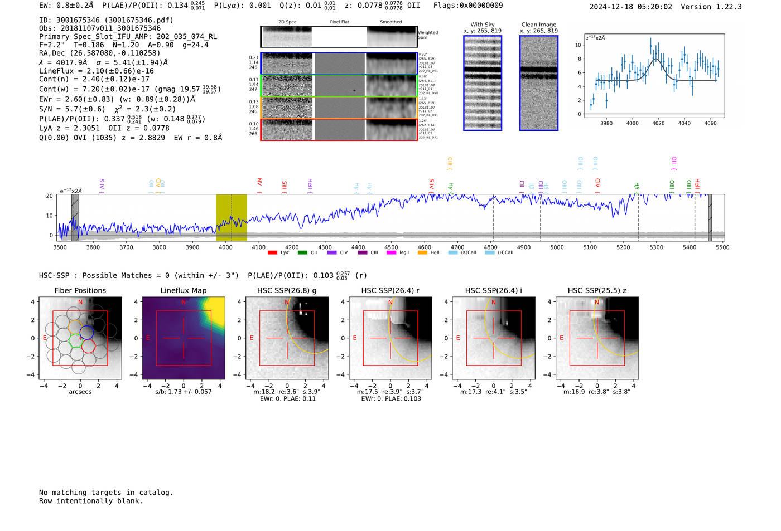Image resolution: width=781 pixels, height=531 pixels.
Task: Click the (K)CaII light-blue legend swatch
Action: pos(453,252)
